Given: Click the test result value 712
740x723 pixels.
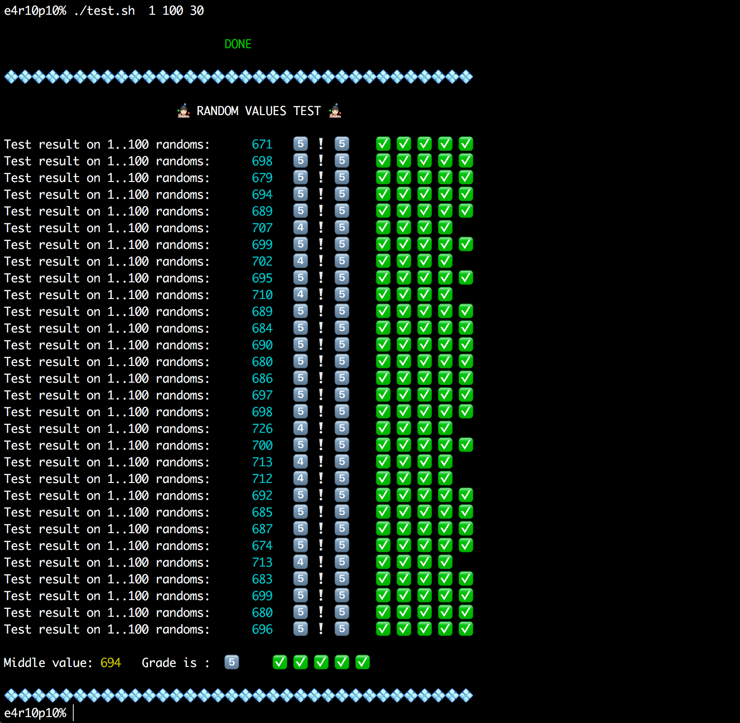Looking at the screenshot, I should 262,479.
